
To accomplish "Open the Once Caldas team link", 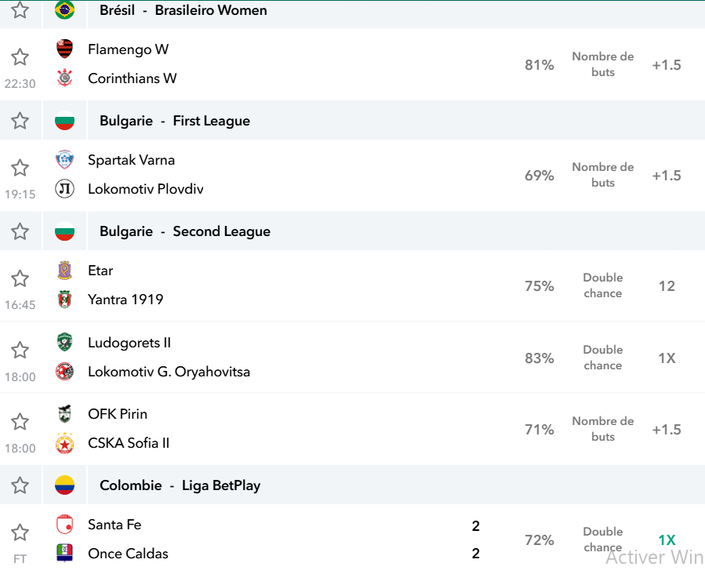I will tap(128, 554).
